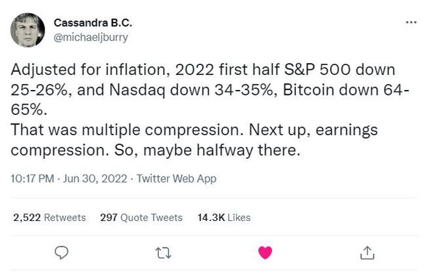Click the share tweet icon

click(367, 251)
